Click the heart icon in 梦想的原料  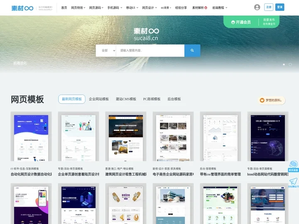coord(262,100)
